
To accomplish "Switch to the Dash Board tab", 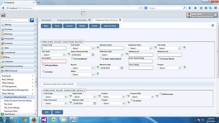I will [46, 20].
